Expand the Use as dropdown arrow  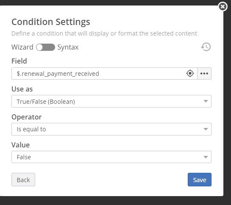pos(206,101)
